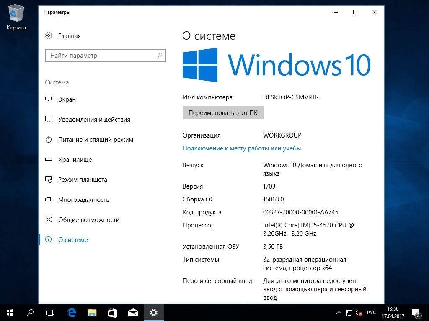Viewport: 429px width, 321px height.
Task: Click the network tray icon
Action: [349, 313]
